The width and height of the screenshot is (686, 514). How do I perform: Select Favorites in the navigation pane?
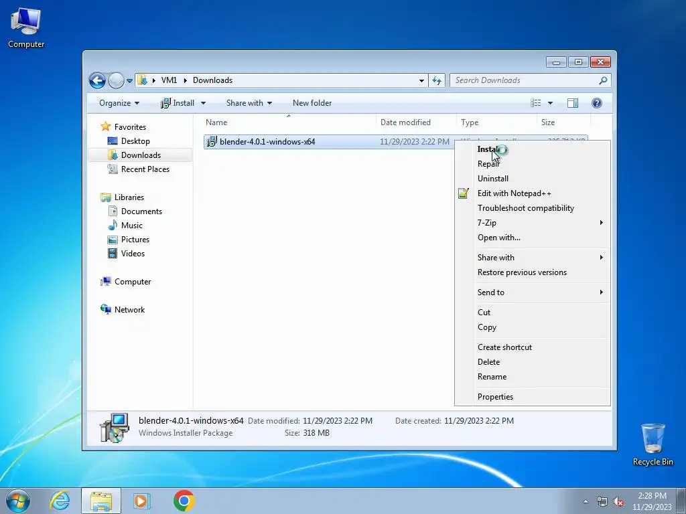[x=130, y=127]
